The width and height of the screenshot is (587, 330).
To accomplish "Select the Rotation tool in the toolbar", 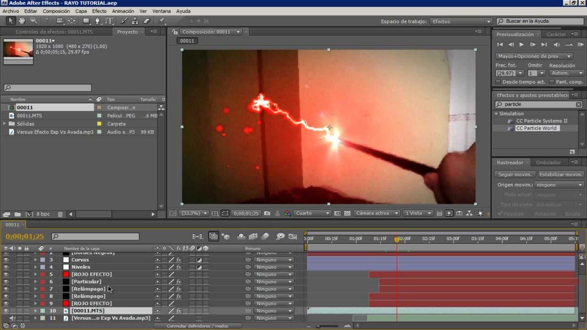I will 47,21.
